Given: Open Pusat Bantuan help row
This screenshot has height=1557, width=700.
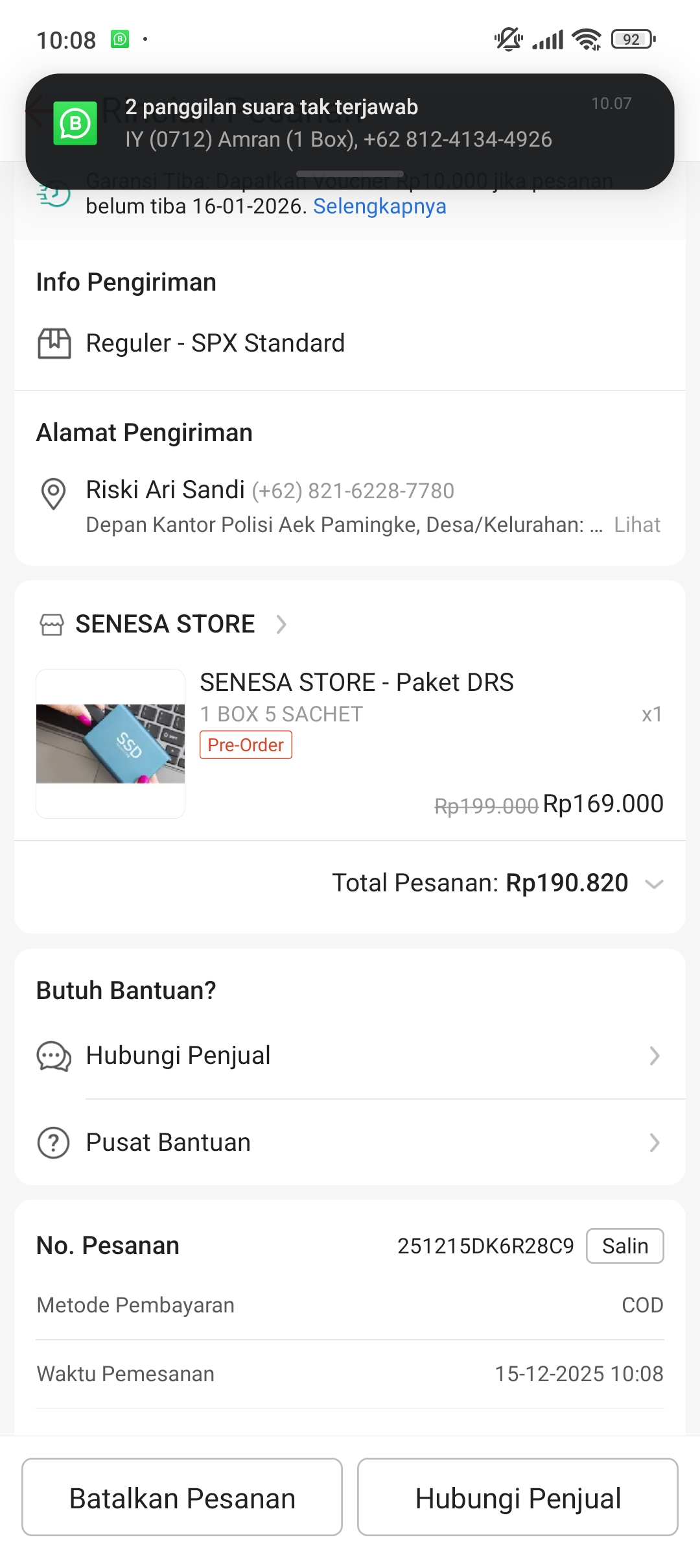Looking at the screenshot, I should (350, 1142).
